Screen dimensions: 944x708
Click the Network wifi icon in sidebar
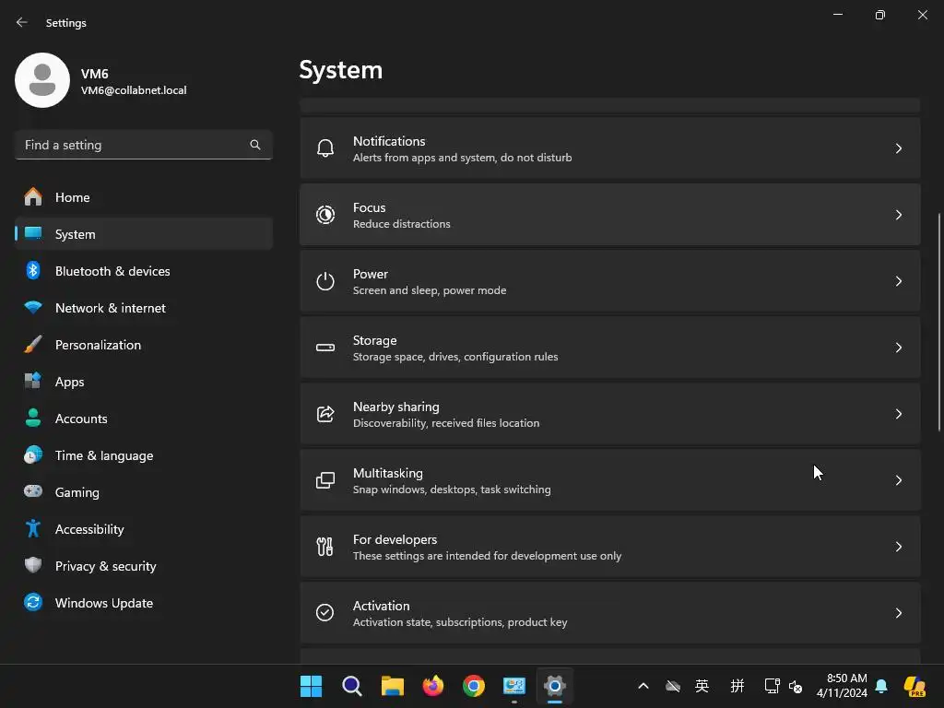[33, 308]
